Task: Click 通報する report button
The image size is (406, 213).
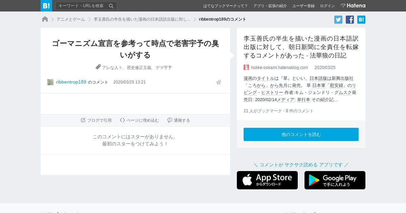Action: click(179, 120)
